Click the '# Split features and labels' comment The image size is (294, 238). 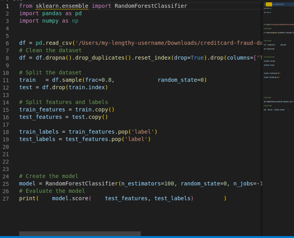pos(63,102)
